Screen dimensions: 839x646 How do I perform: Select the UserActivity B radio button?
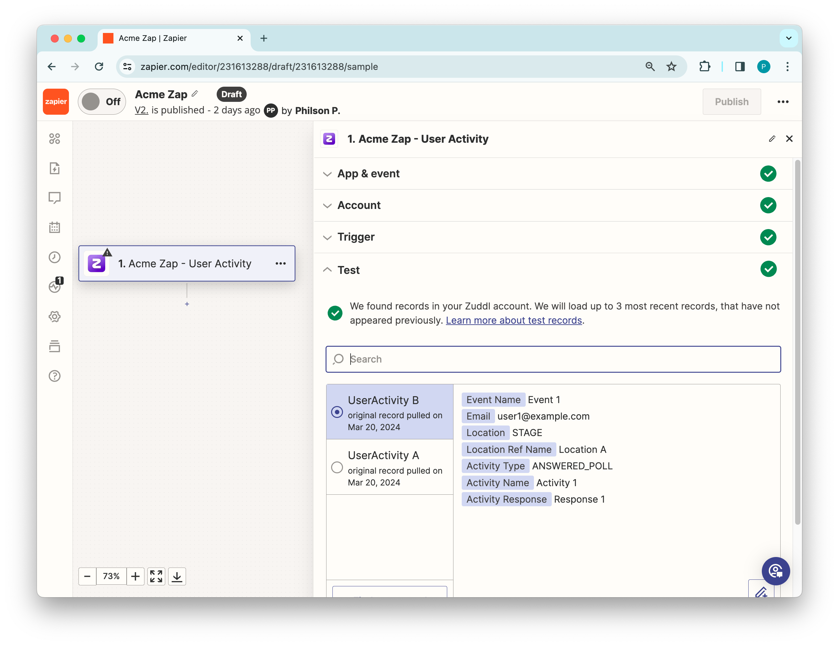point(337,412)
